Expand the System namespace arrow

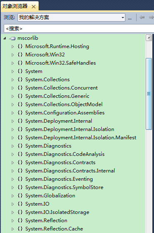13,71
